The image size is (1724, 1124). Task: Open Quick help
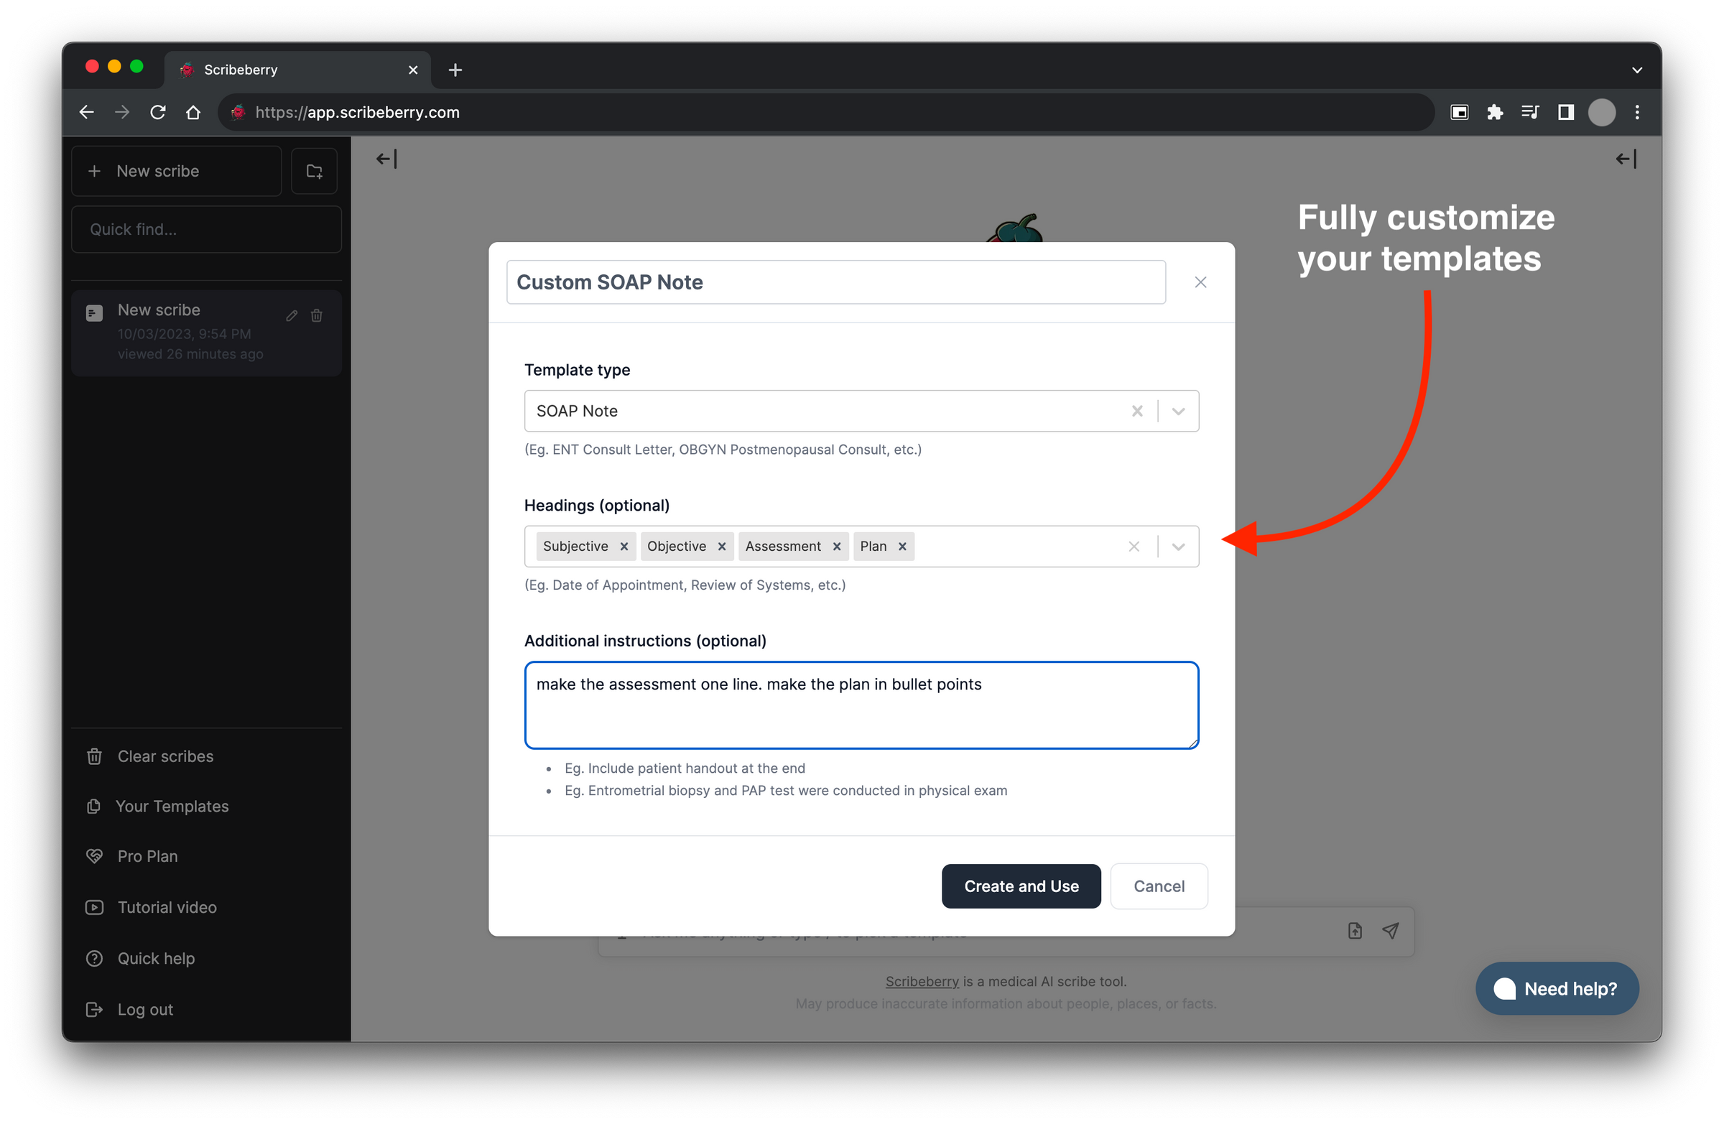pos(156,958)
